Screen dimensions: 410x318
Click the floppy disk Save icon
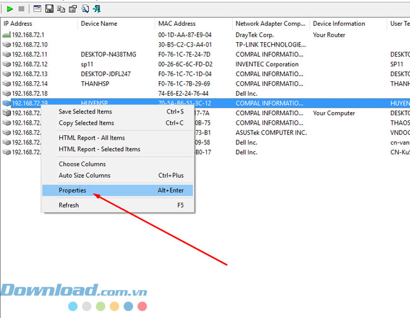pos(49,9)
